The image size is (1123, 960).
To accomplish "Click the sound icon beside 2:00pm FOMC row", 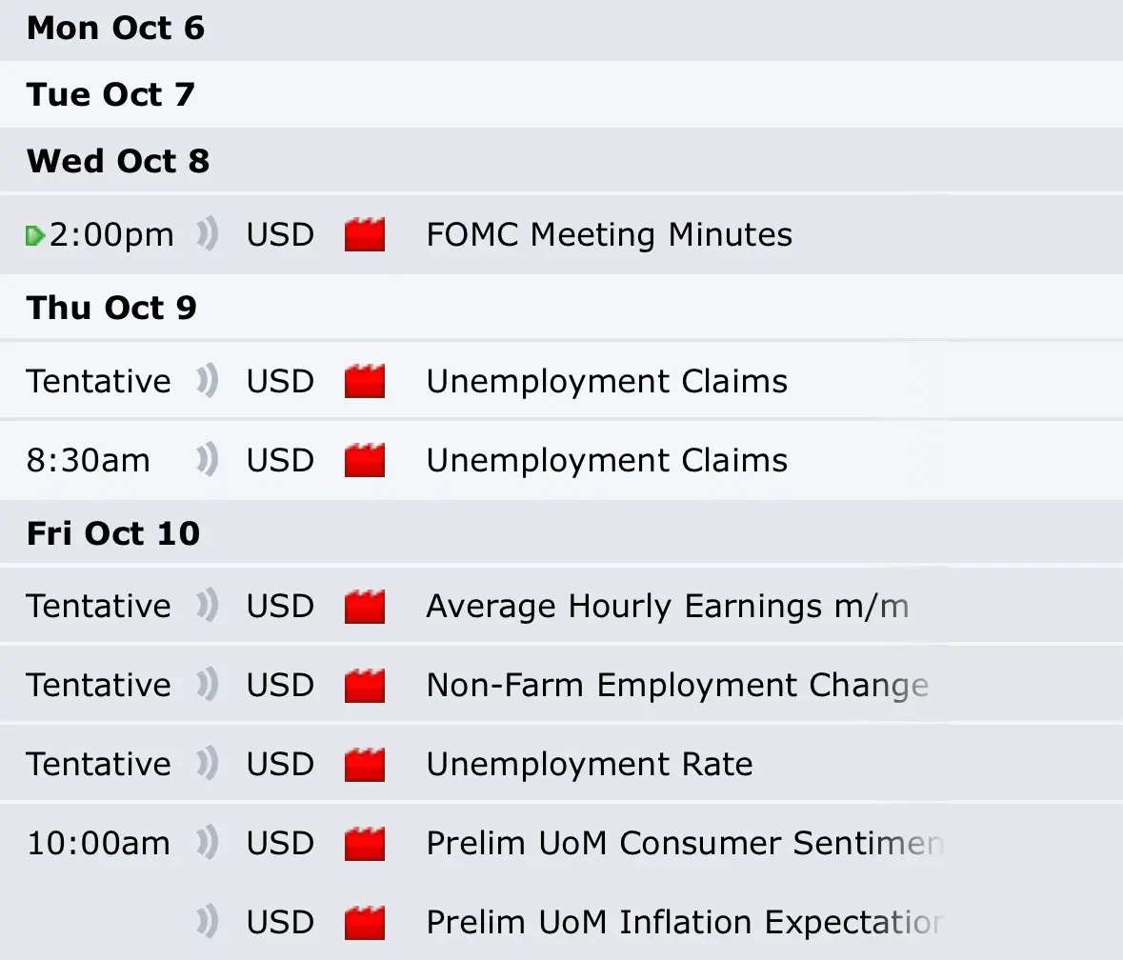I will [x=208, y=235].
